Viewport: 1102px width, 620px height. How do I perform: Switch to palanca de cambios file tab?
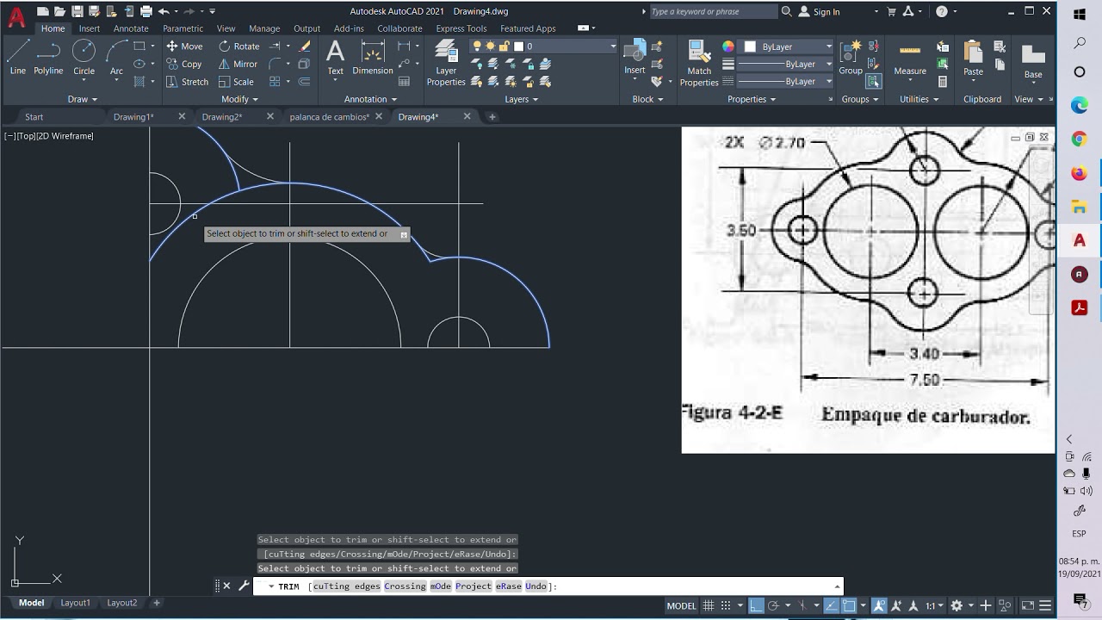tap(329, 116)
